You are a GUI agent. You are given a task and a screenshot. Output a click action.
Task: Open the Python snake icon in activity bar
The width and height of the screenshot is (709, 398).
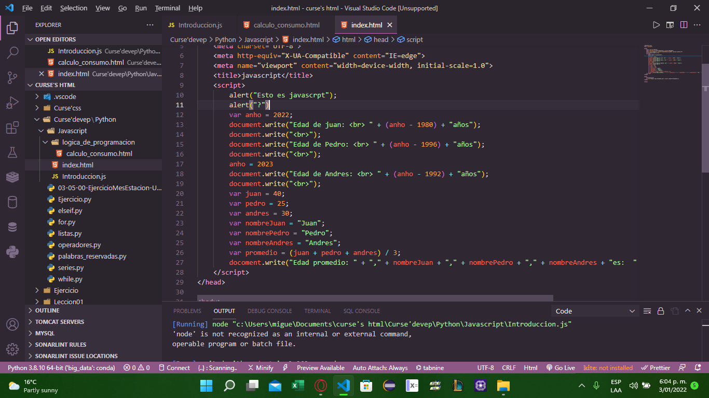pos(12,252)
